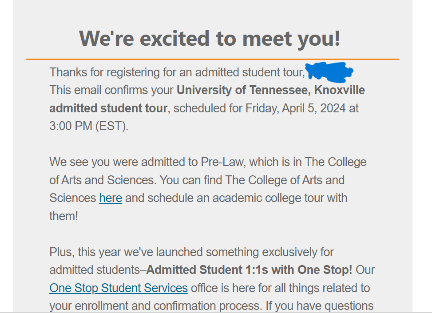Screen dimensions: 432x313
Task: Click the bold "admitted student tour" text
Action: click(109, 108)
